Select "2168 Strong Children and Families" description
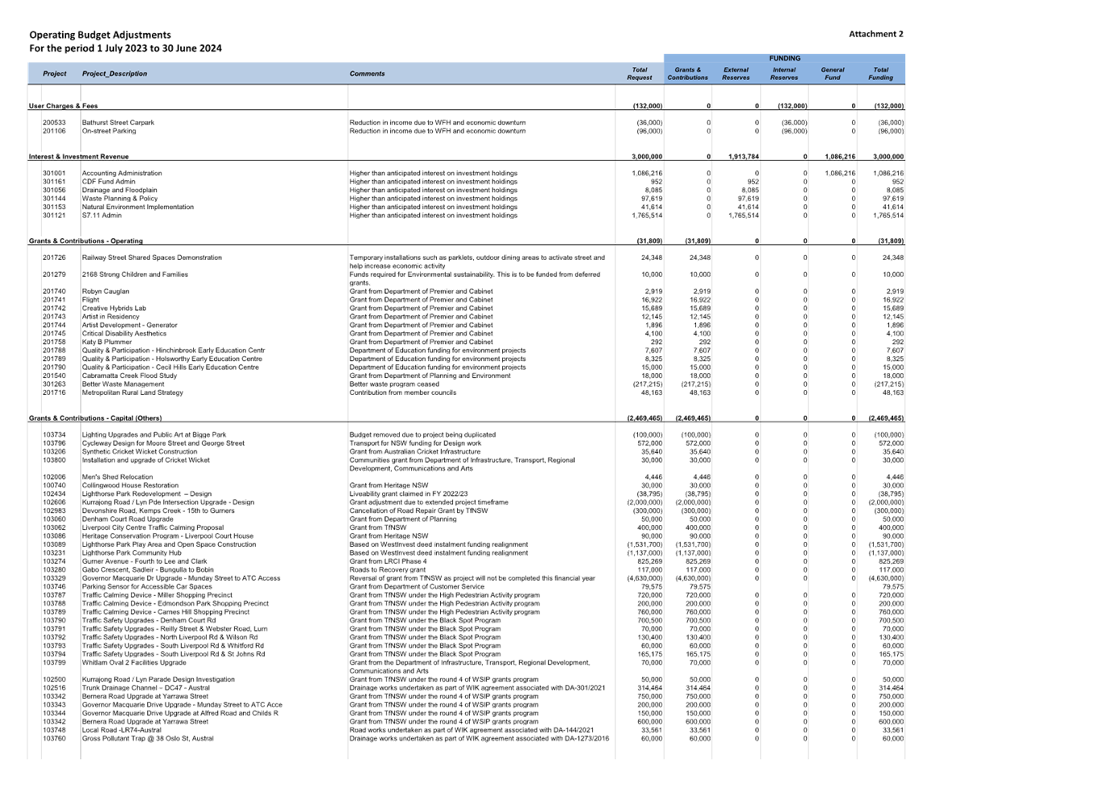The image size is (1116, 789). pyautogui.click(x=135, y=275)
